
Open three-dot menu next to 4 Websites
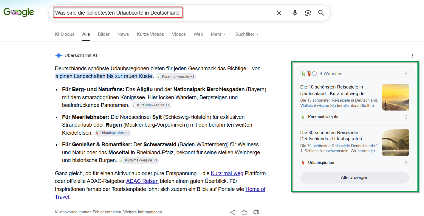click(x=406, y=74)
